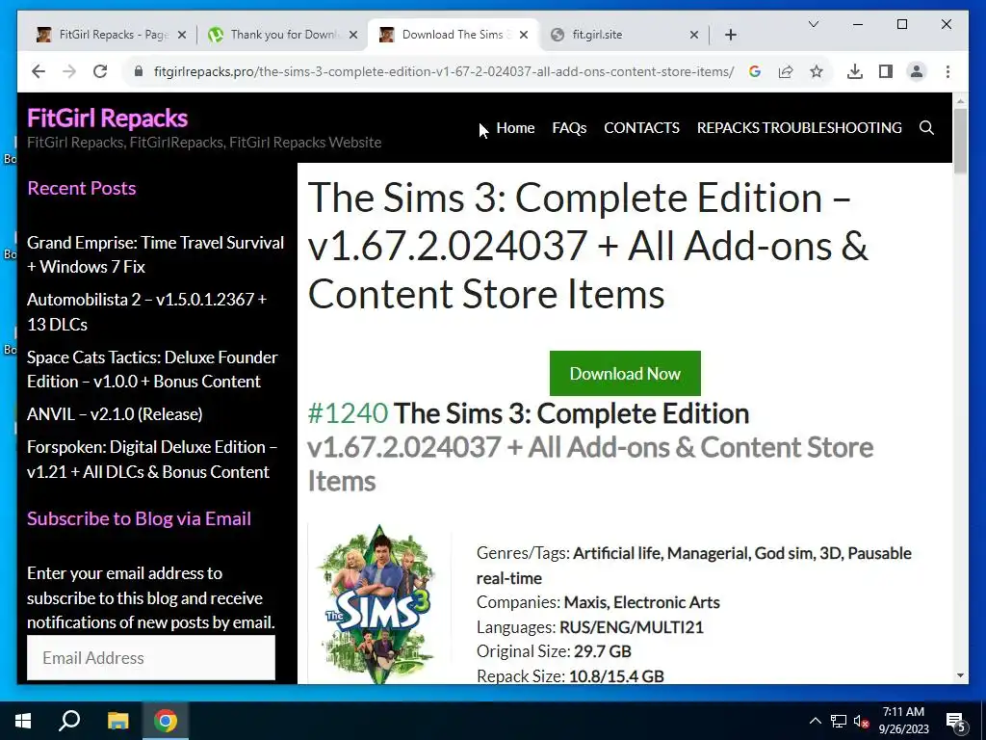This screenshot has height=740, width=986.
Task: Bookmark this page with the star icon
Action: tap(817, 71)
